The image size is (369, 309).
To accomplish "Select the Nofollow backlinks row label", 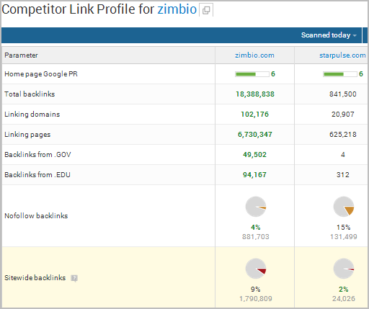I will point(36,215).
